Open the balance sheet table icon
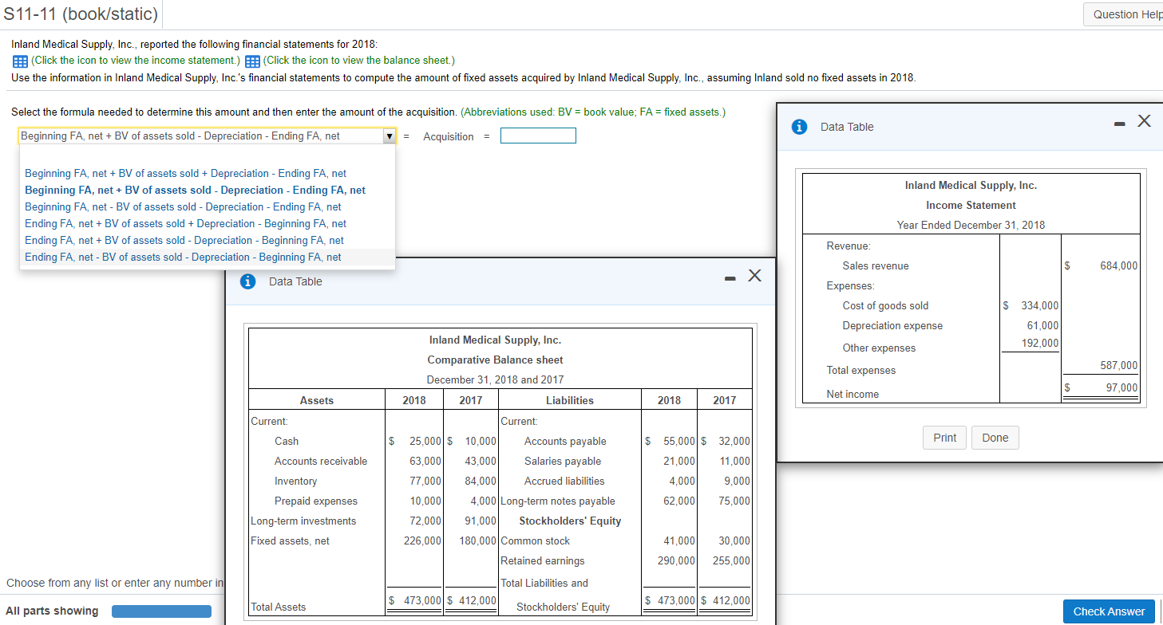The width and height of the screenshot is (1163, 625). [x=251, y=61]
